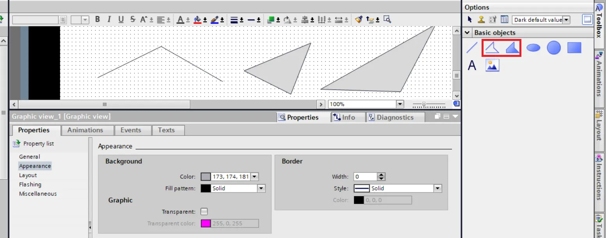Select the Text field tool
606x238 pixels.
point(472,65)
